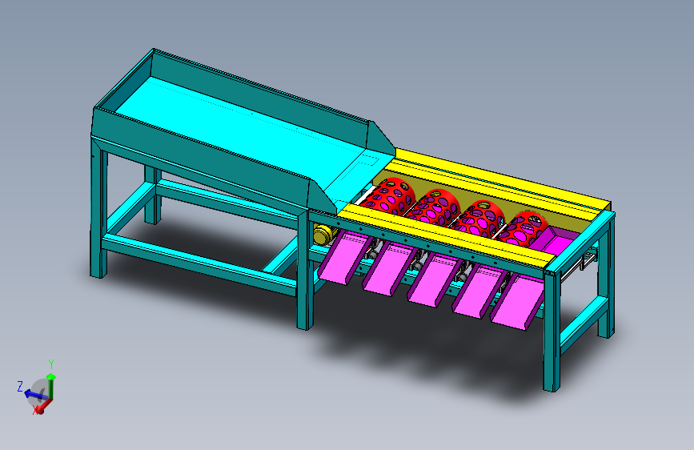Select the yellow rear cover plate behind the drums

(503, 179)
